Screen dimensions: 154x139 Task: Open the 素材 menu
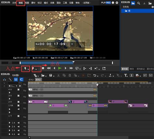click(33, 3)
